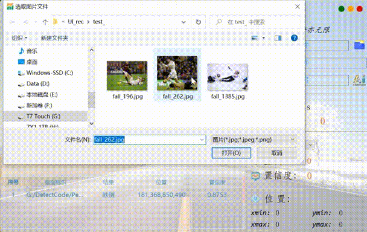This screenshot has height=232, width=367.
Task: Open the 组织 menu
Action: click(19, 37)
